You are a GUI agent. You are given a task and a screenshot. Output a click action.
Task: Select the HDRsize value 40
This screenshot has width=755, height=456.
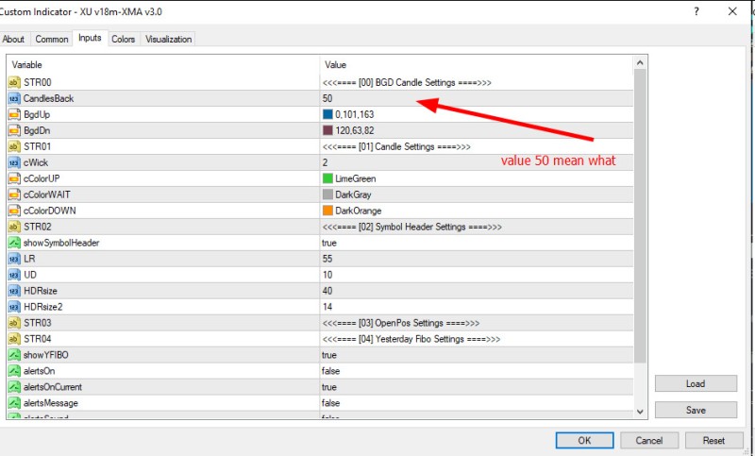pyautogui.click(x=327, y=291)
